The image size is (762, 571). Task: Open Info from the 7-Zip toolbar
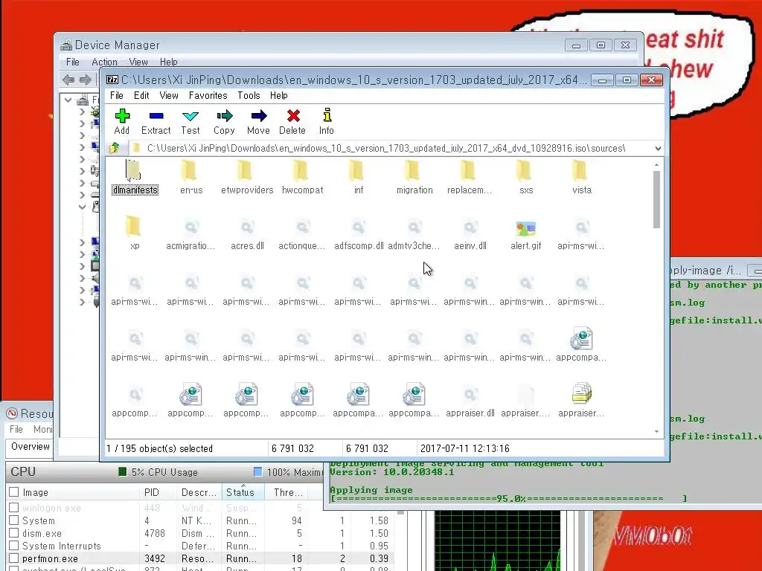coord(327,121)
